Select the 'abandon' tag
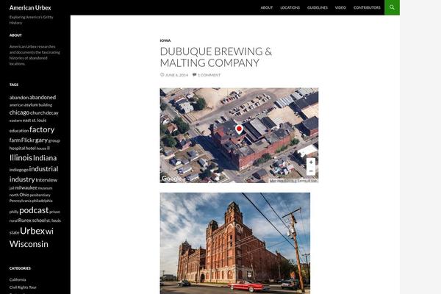 click(x=19, y=98)
